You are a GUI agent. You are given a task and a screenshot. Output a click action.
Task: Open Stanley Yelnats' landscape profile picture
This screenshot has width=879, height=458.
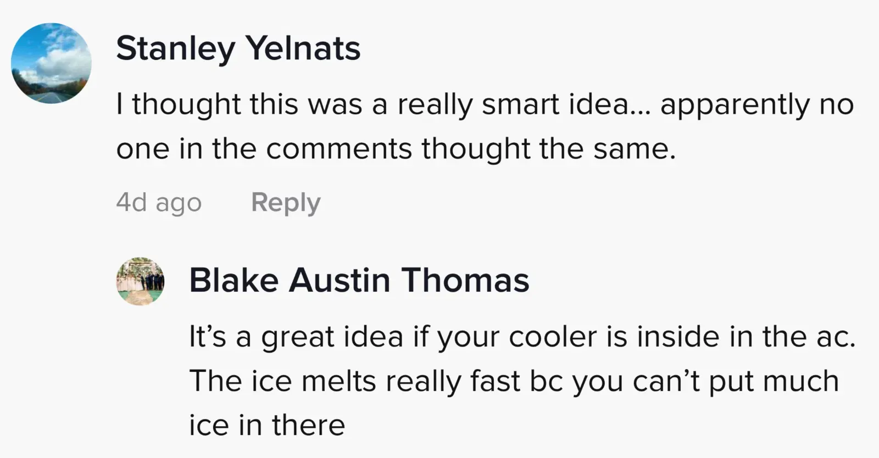click(51, 63)
